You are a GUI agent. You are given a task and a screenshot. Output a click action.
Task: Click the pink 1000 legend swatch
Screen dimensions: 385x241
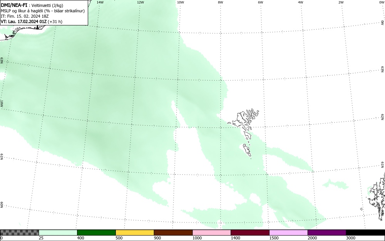click(x=212, y=233)
